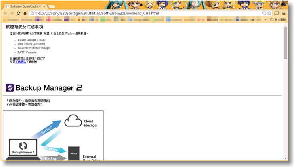Click the address bar with file URL

151,13
